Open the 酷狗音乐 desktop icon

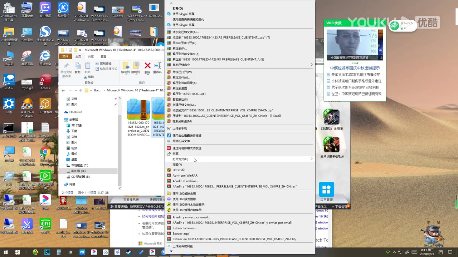[63, 10]
